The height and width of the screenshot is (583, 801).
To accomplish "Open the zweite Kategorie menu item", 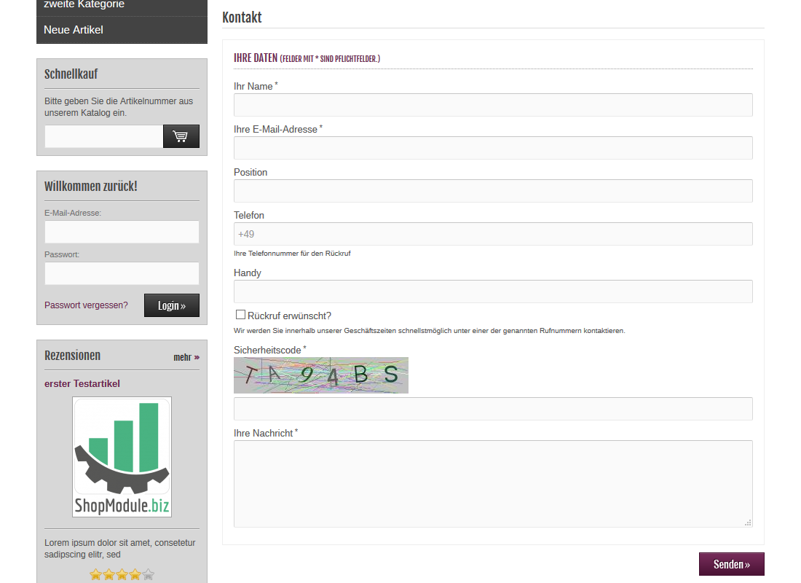I will tap(84, 4).
